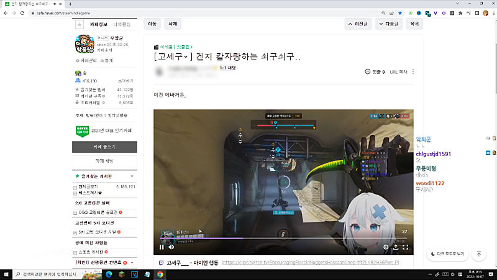
Task: Pause the video with the pause button
Action: [162, 247]
